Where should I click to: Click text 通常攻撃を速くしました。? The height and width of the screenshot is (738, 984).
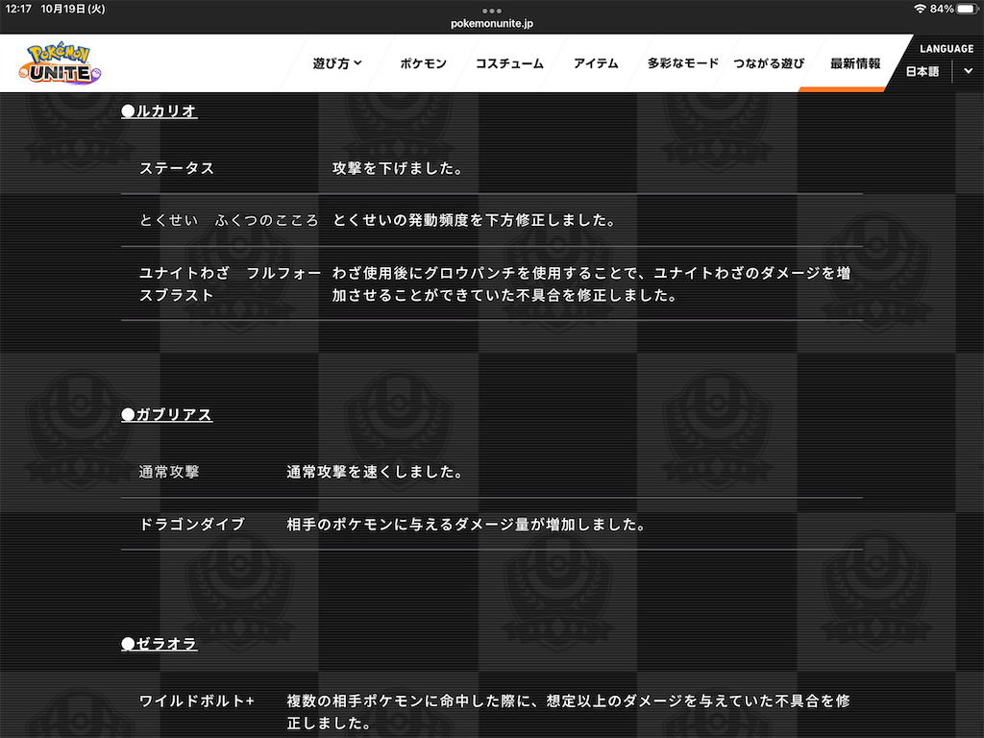[x=376, y=472]
